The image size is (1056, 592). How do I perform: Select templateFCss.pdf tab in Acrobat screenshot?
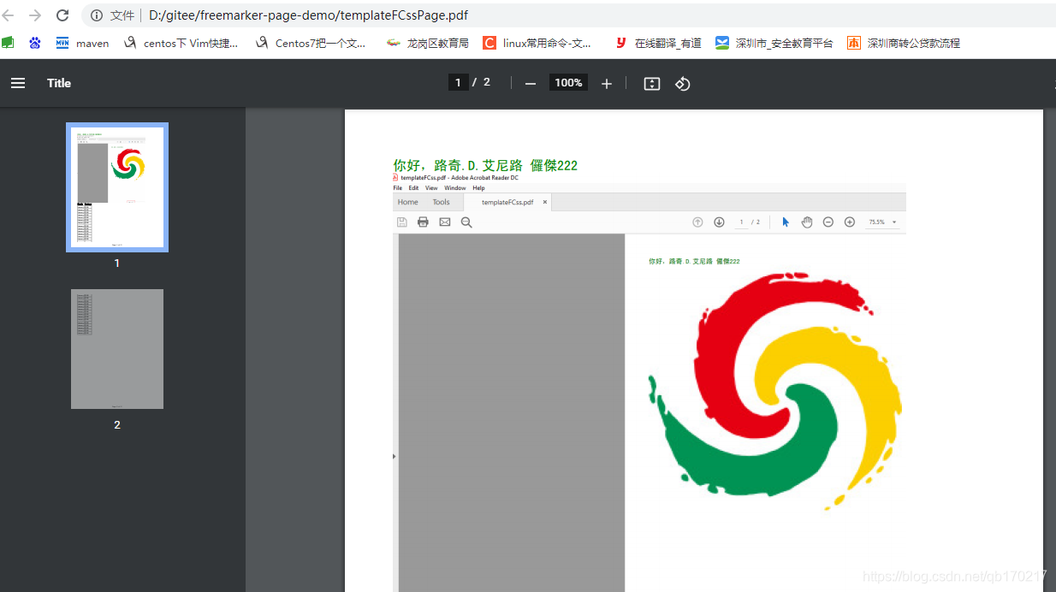point(507,202)
